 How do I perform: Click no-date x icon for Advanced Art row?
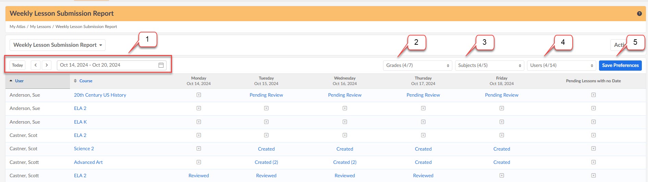coord(594,162)
